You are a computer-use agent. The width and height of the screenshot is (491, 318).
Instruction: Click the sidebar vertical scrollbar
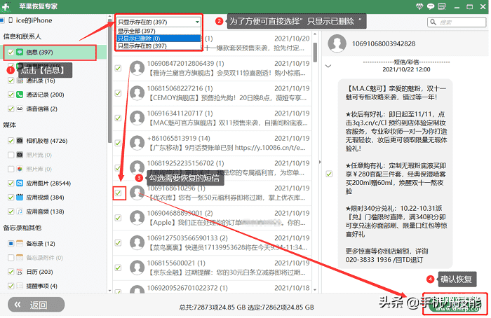point(109,81)
